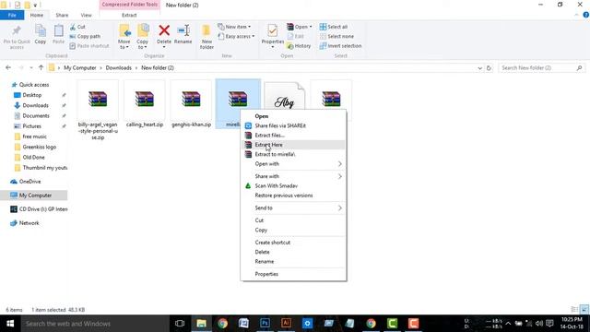Click Cut in the ribbon clipboard group

pyautogui.click(x=77, y=27)
